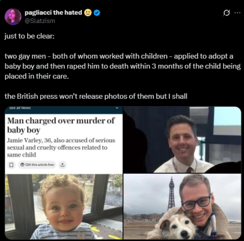This screenshot has height=241, width=244.
Task: Open the Man charged over murder headline
Action: click(61, 125)
